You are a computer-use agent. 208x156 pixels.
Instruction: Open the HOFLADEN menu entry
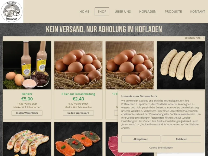148,12
